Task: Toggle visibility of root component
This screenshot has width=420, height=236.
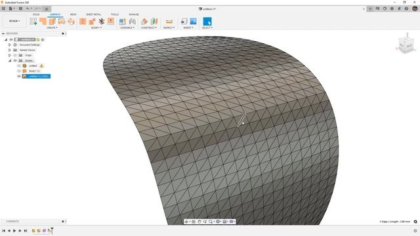Action: (x=11, y=39)
